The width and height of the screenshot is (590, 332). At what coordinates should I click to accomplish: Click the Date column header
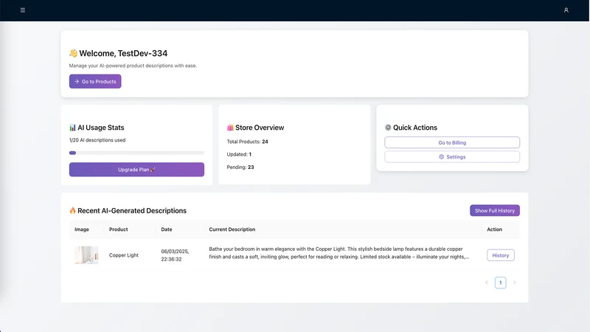pos(167,229)
